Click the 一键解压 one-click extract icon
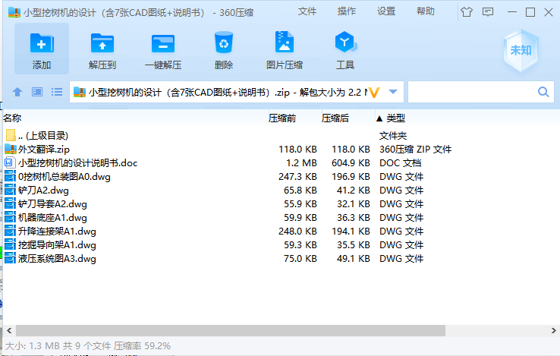This screenshot has width=560, height=356. pos(163,43)
